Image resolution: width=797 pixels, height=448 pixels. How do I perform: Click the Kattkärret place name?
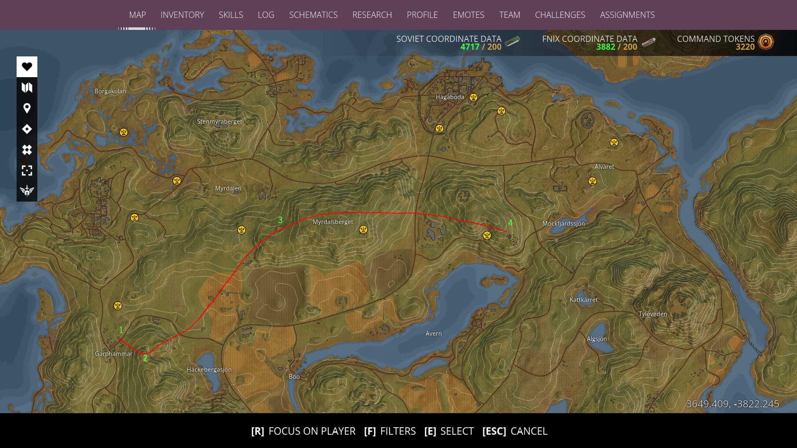coord(584,300)
